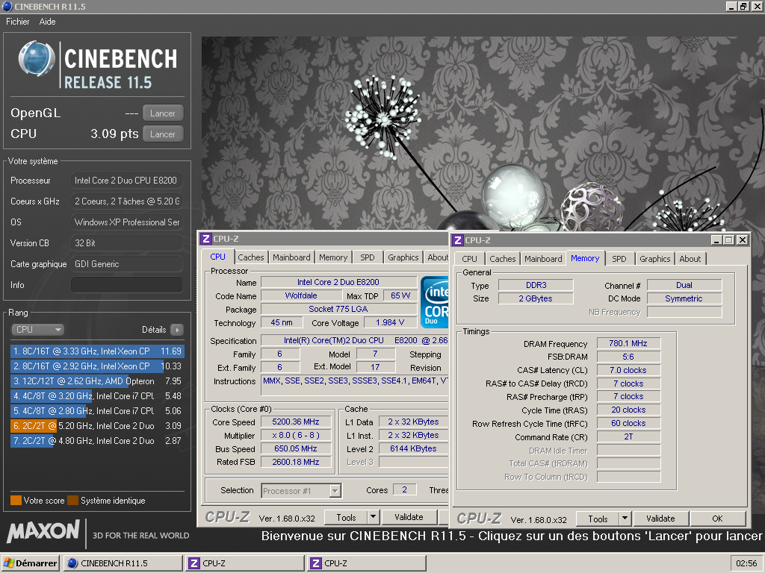Click the orange Votre score legend swatch
765x573 pixels.
16,501
